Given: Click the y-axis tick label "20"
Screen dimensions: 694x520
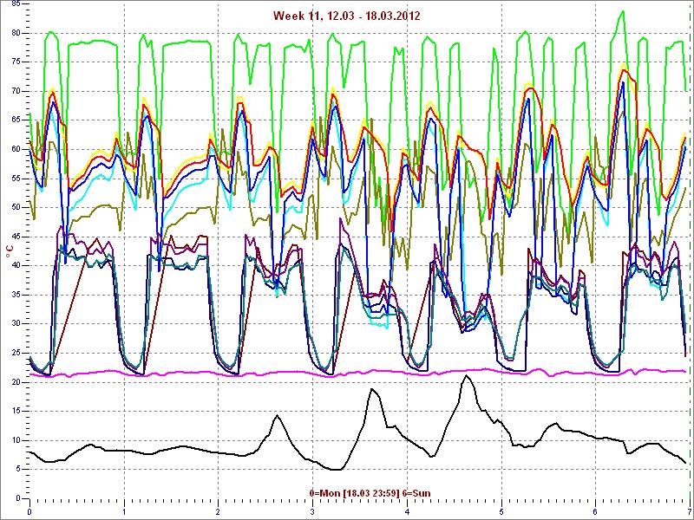Looking at the screenshot, I should 16,381.
